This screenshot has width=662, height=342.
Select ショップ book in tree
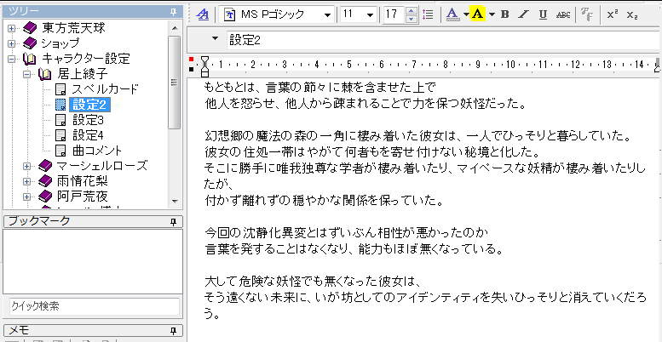point(60,43)
